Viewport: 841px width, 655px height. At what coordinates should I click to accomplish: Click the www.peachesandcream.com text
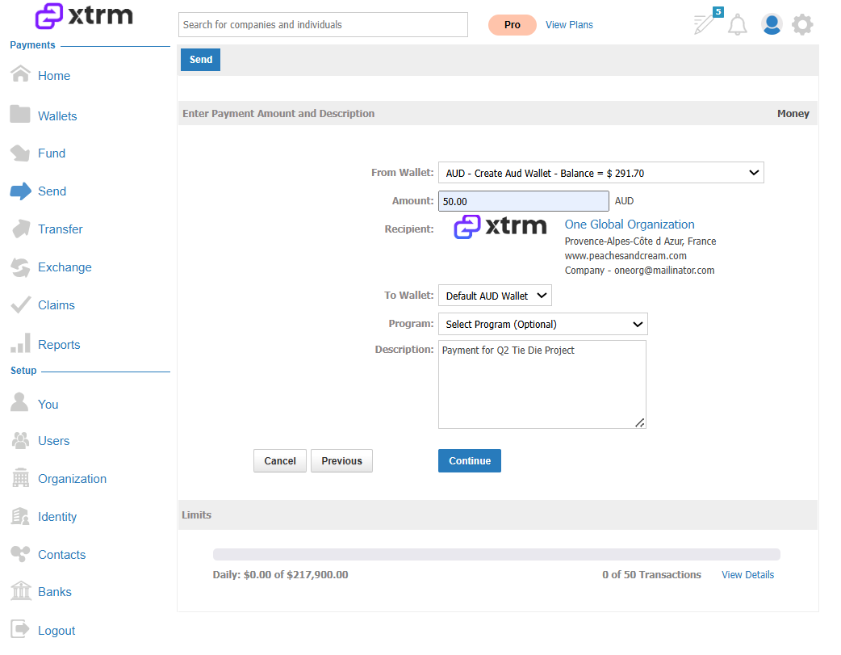626,255
